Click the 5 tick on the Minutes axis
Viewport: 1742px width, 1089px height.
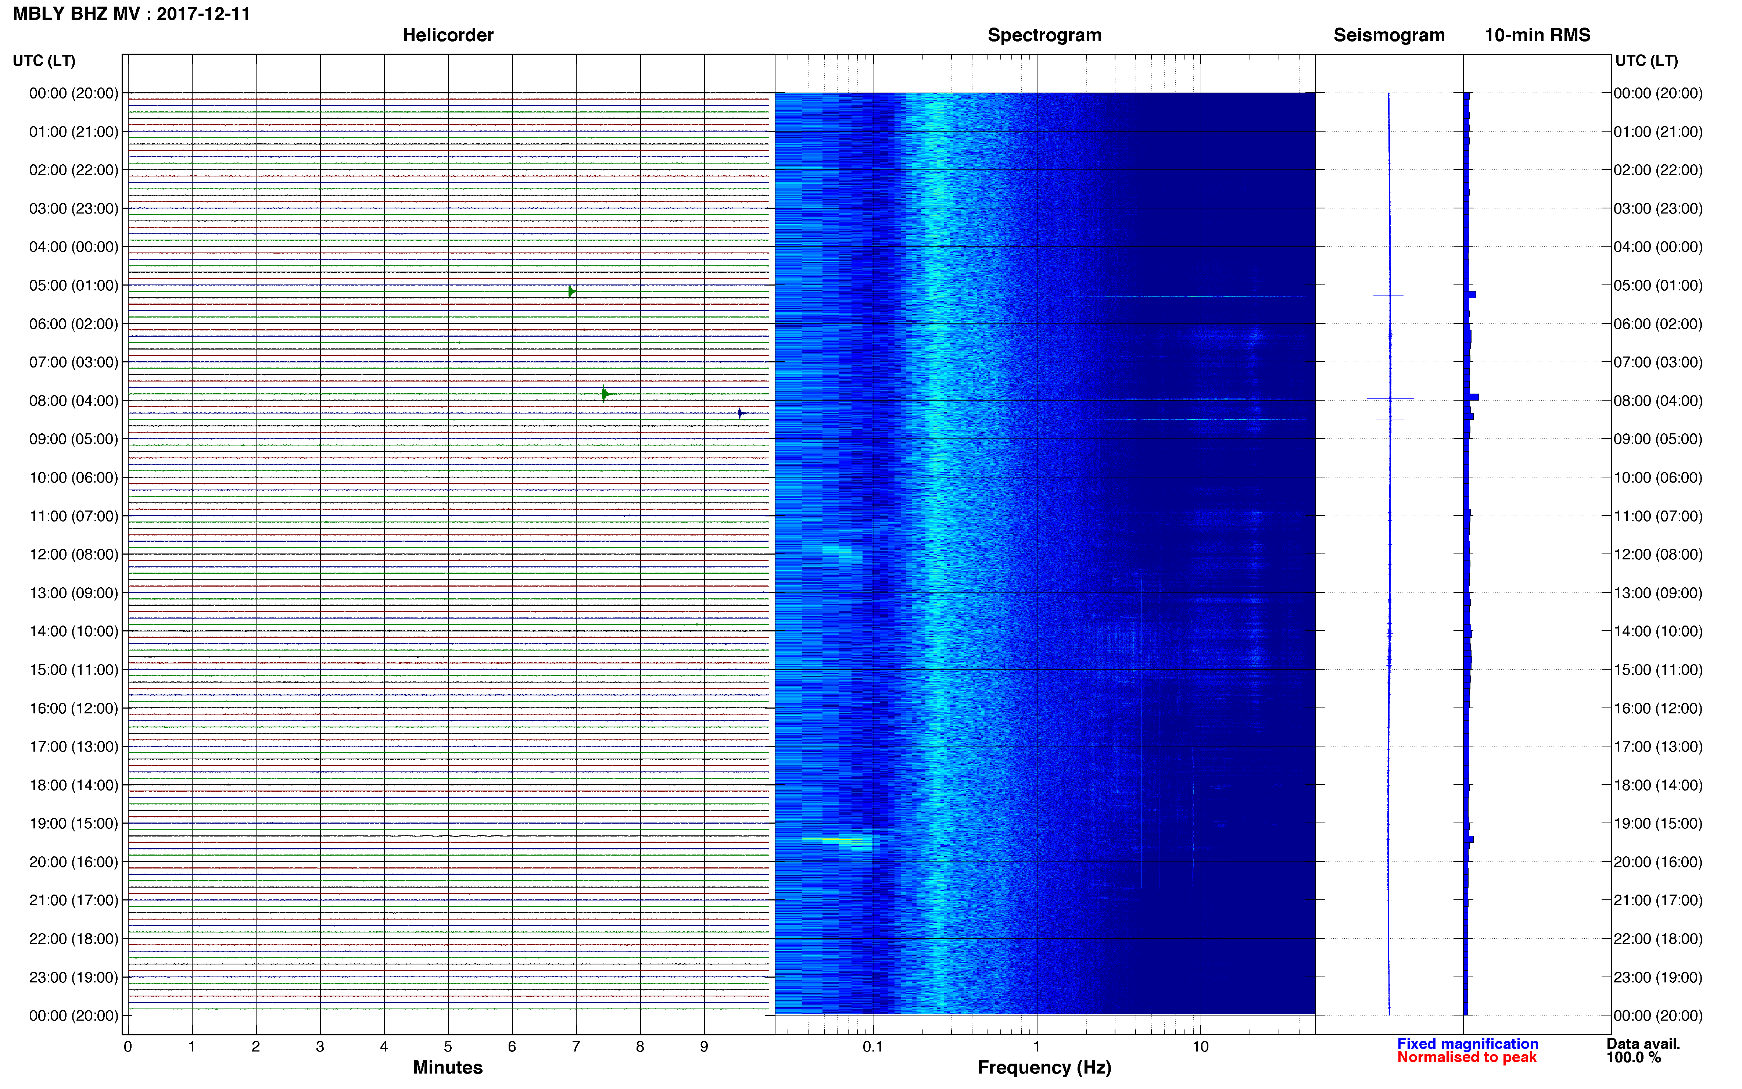click(x=448, y=1046)
